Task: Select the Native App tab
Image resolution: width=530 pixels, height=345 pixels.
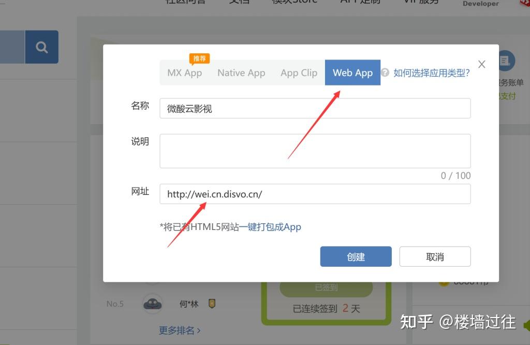Action: pyautogui.click(x=241, y=73)
